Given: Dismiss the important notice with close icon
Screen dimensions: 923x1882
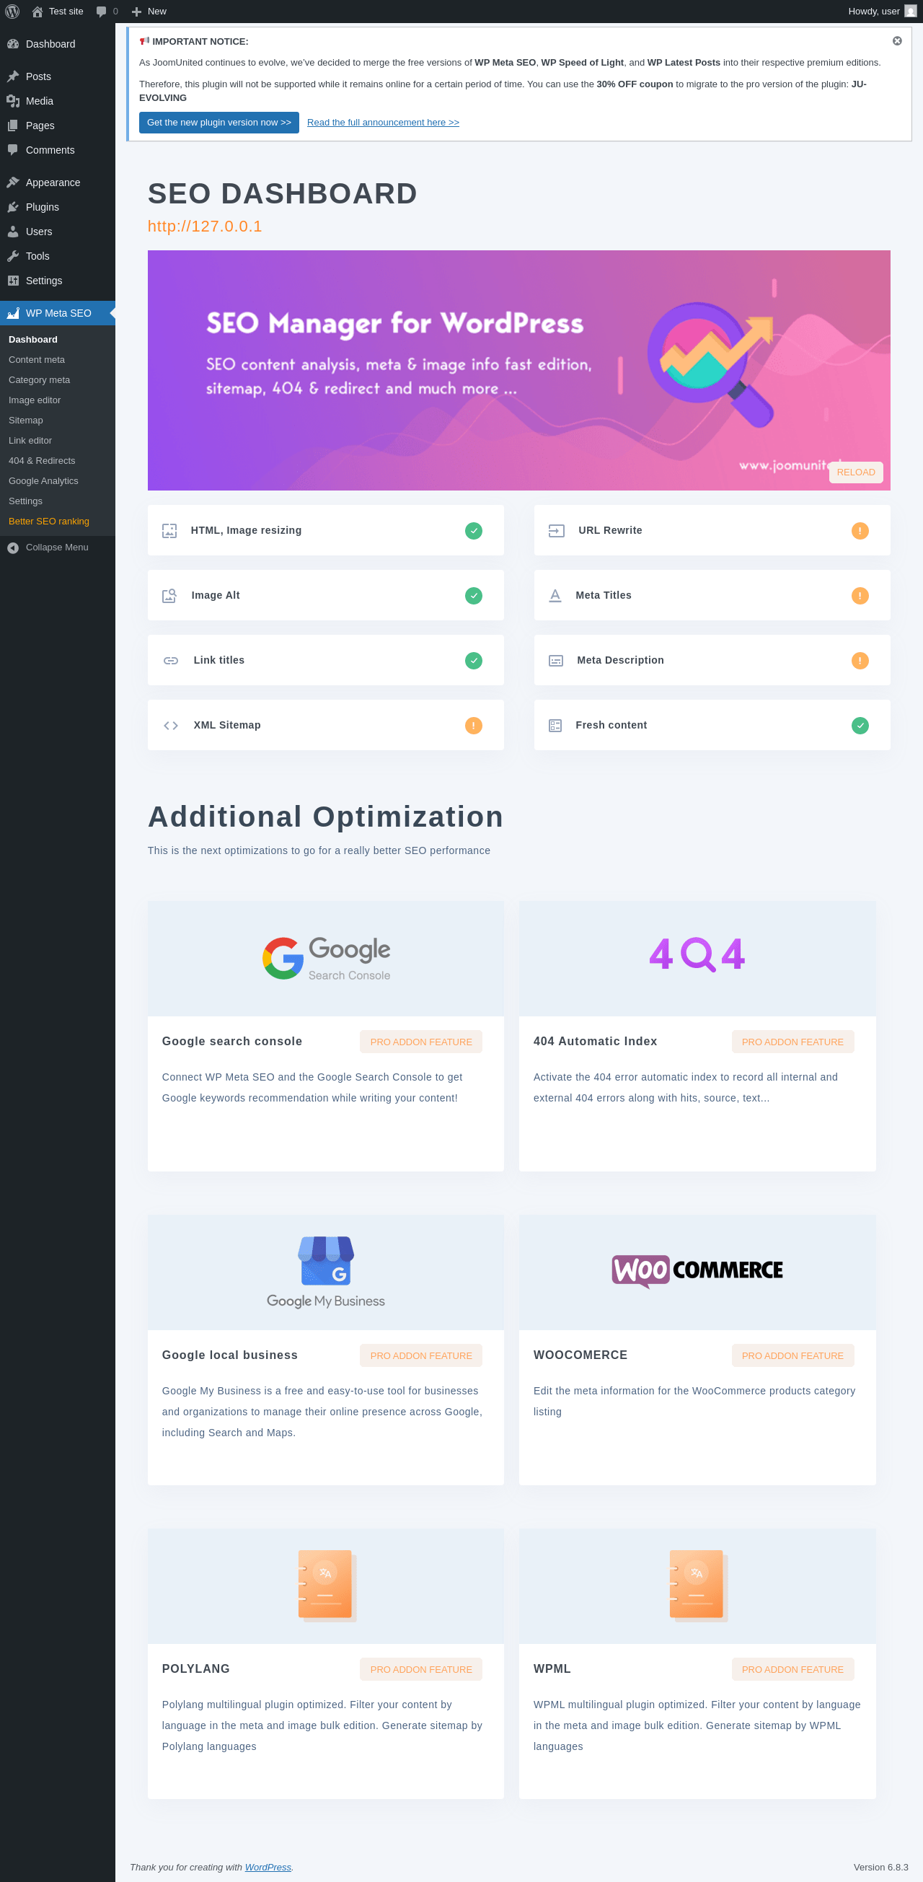Looking at the screenshot, I should 897,41.
